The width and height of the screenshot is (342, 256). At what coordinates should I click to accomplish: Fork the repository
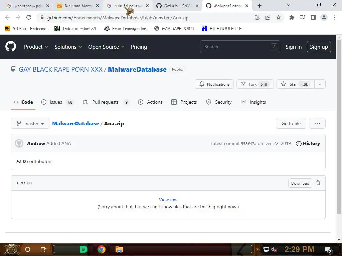coord(255,84)
